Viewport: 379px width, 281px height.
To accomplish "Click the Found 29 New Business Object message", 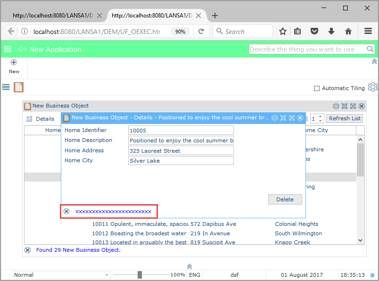I will click(78, 250).
